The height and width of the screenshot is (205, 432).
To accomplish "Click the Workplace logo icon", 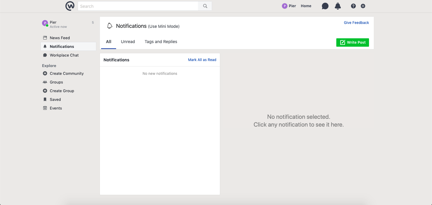I will pyautogui.click(x=70, y=6).
